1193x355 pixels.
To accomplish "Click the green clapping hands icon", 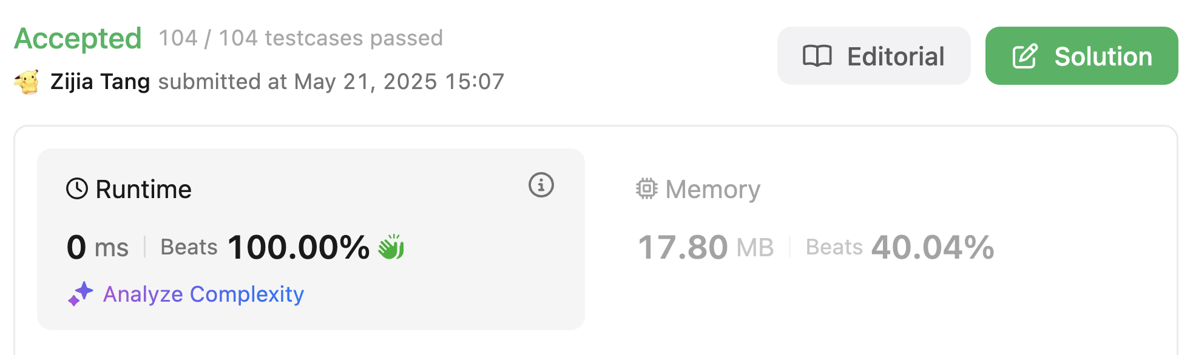I will coord(391,247).
